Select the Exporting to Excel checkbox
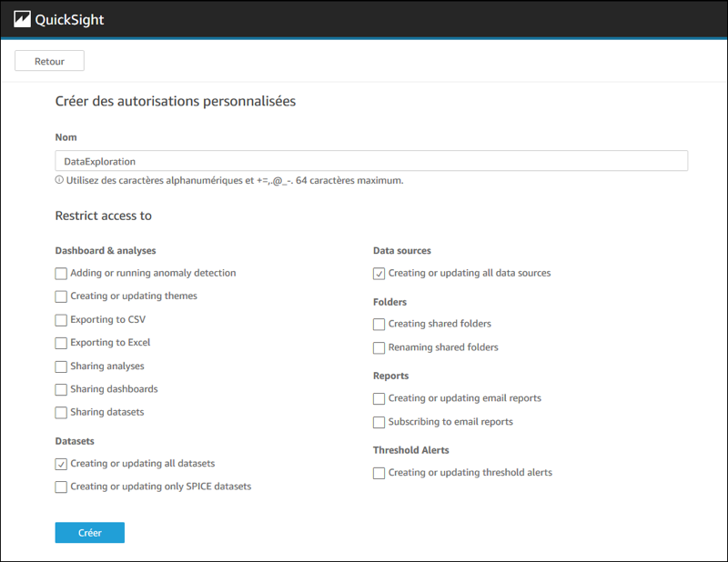The height and width of the screenshot is (562, 728). (61, 343)
